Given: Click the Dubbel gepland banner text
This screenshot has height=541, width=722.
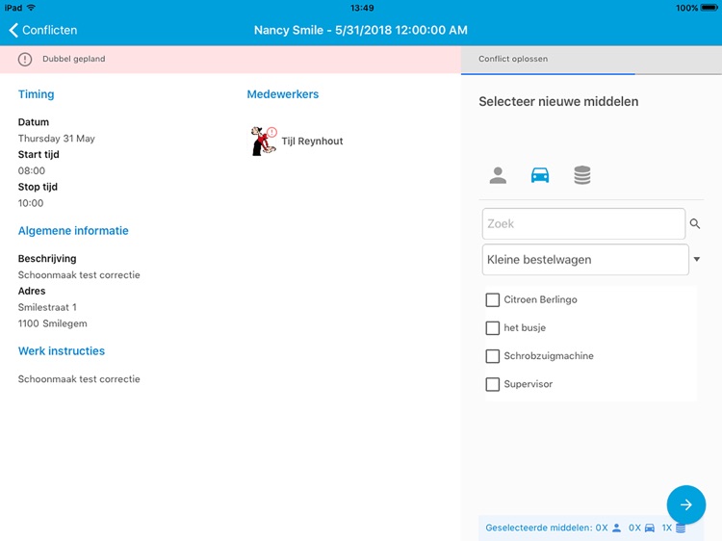Looking at the screenshot, I should (x=74, y=59).
